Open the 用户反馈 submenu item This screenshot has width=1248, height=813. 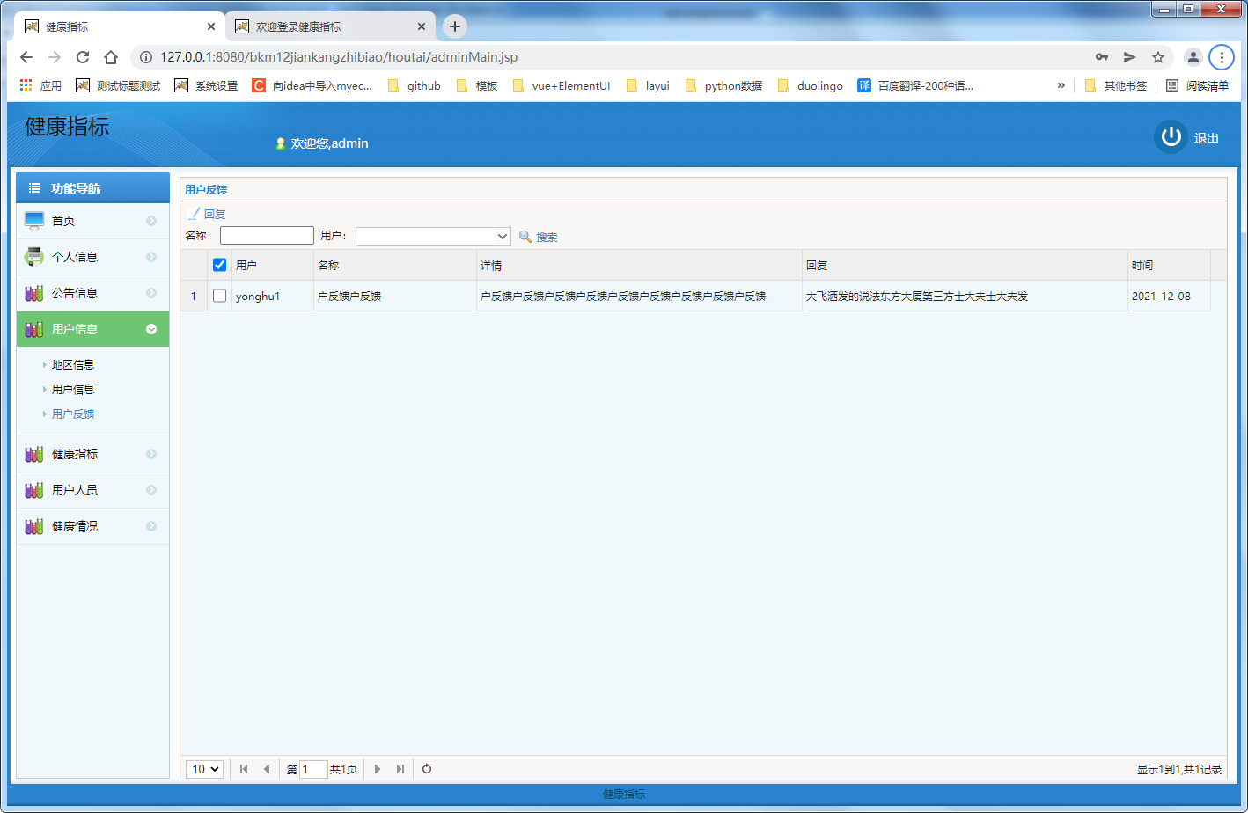point(73,414)
